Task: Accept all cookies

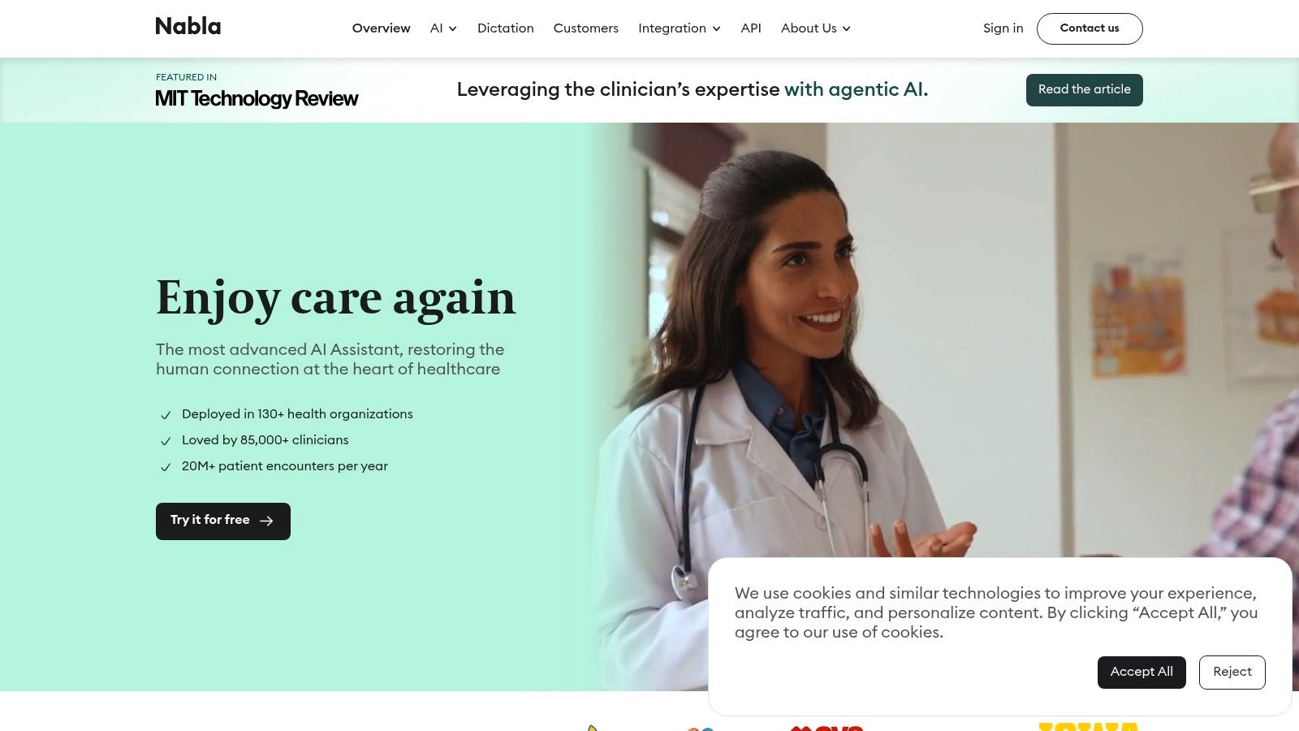Action: pyautogui.click(x=1141, y=673)
